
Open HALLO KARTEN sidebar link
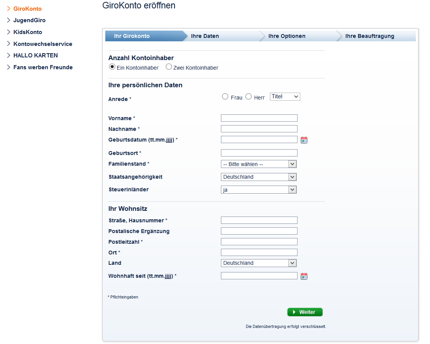35,55
